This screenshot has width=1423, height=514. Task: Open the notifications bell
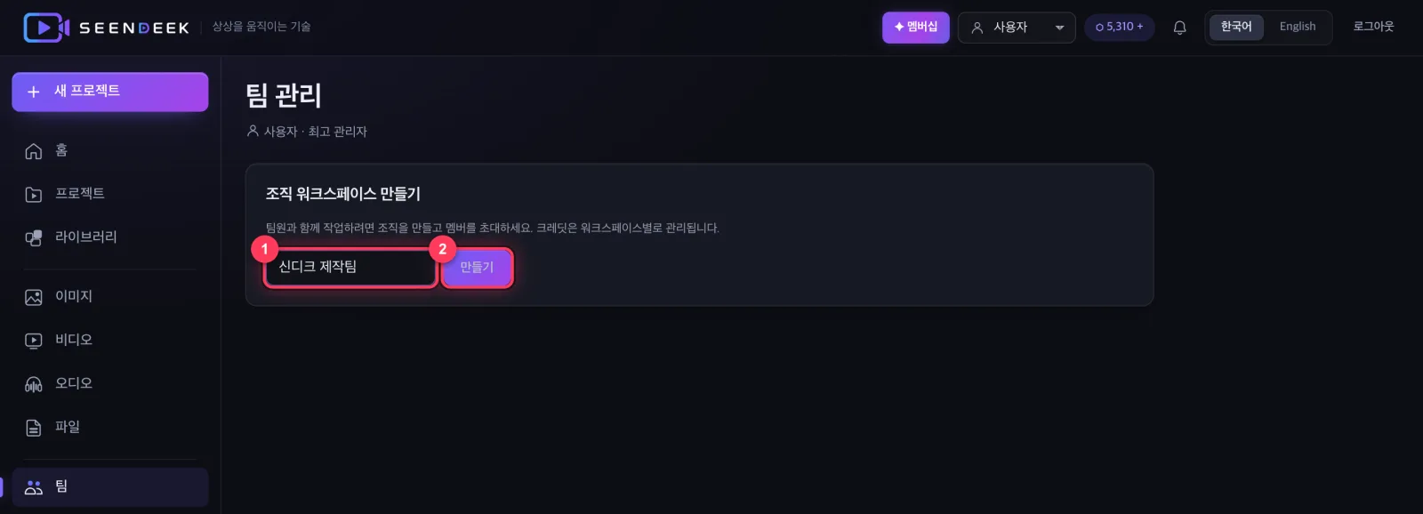[x=1179, y=28]
